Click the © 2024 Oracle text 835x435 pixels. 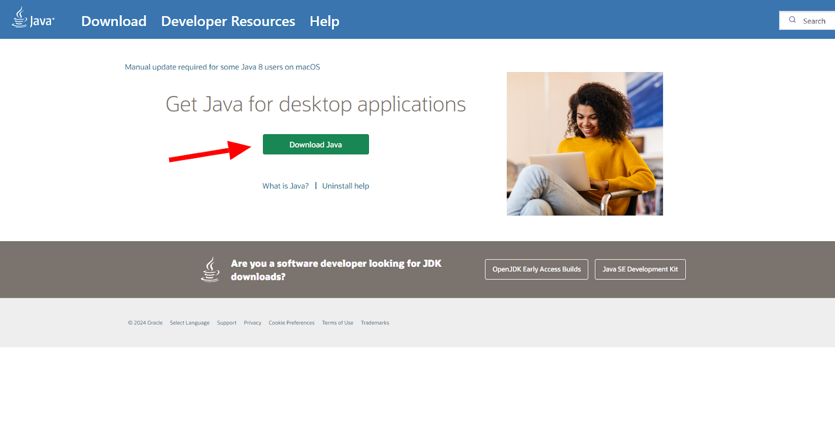(145, 323)
